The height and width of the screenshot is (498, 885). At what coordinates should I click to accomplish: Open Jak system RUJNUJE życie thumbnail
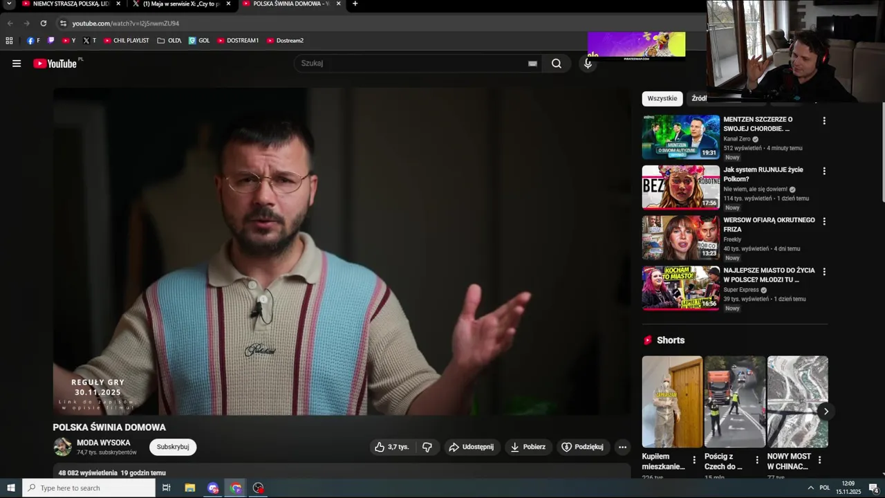(x=681, y=187)
